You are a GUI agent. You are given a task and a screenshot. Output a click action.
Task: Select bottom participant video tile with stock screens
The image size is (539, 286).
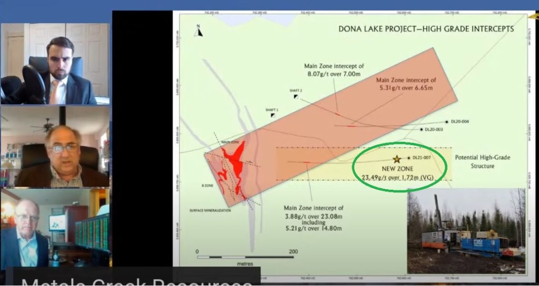(55, 229)
